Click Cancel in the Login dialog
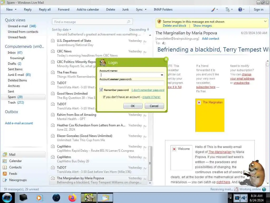Viewport: 270px width, 203px height. 154,106
